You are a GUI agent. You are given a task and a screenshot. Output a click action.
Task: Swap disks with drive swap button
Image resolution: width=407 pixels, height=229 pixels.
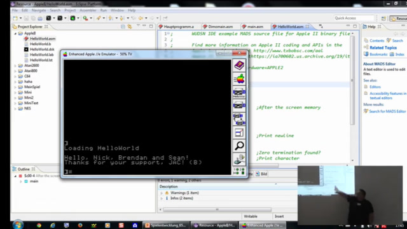(239, 119)
